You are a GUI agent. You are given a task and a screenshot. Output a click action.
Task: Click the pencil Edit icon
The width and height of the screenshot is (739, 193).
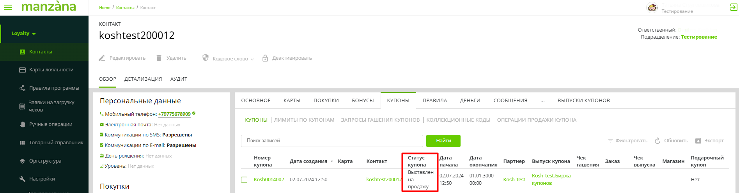(102, 58)
